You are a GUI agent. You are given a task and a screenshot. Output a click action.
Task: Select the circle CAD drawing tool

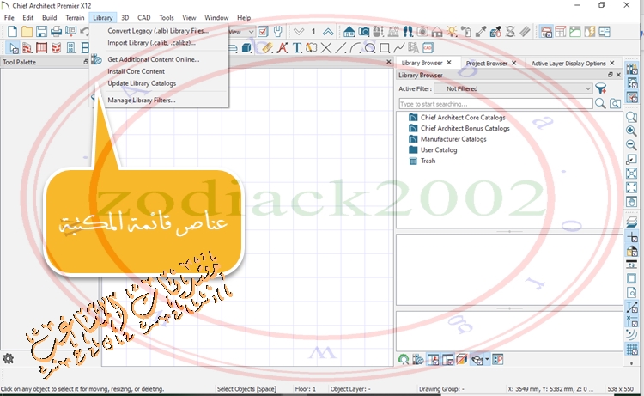369,47
